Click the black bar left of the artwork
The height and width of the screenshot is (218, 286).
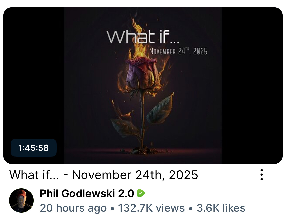click(34, 73)
